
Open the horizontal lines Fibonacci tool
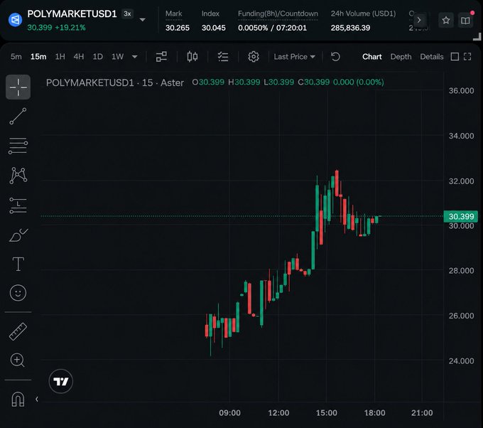pos(18,146)
